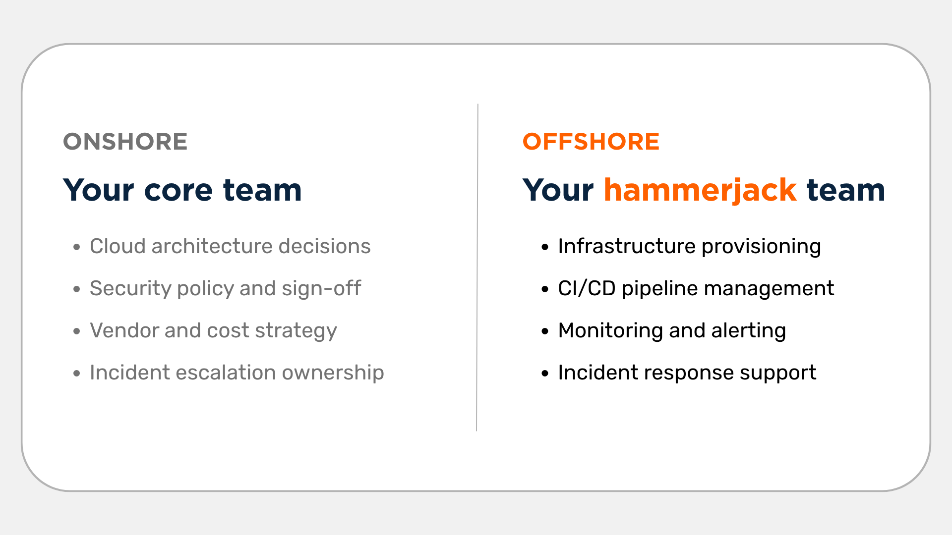Click bullet dot before 'Cloud architecture decisions'

(x=76, y=247)
